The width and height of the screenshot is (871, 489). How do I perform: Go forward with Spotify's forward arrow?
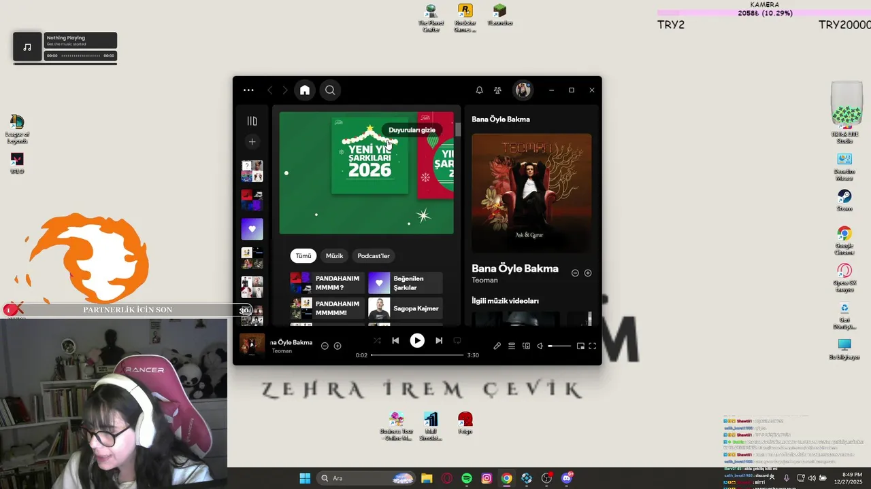point(284,90)
